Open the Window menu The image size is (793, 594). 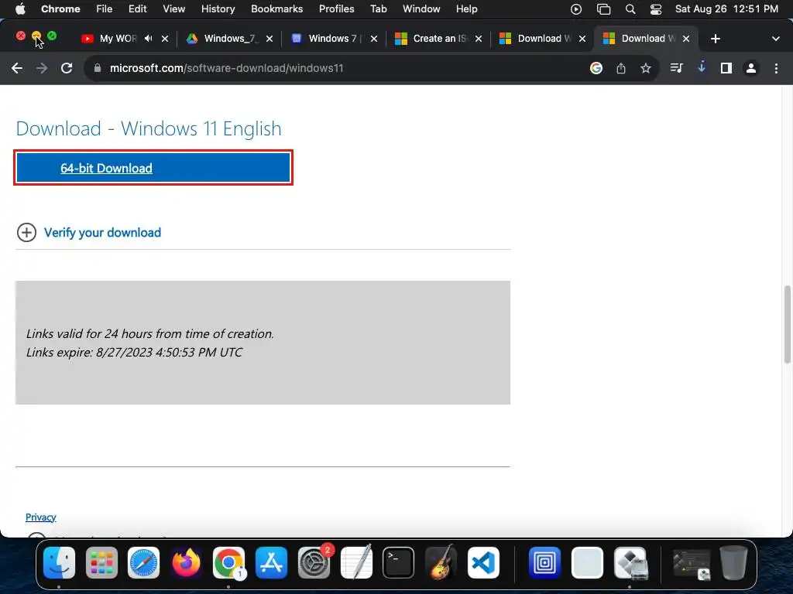tap(421, 9)
